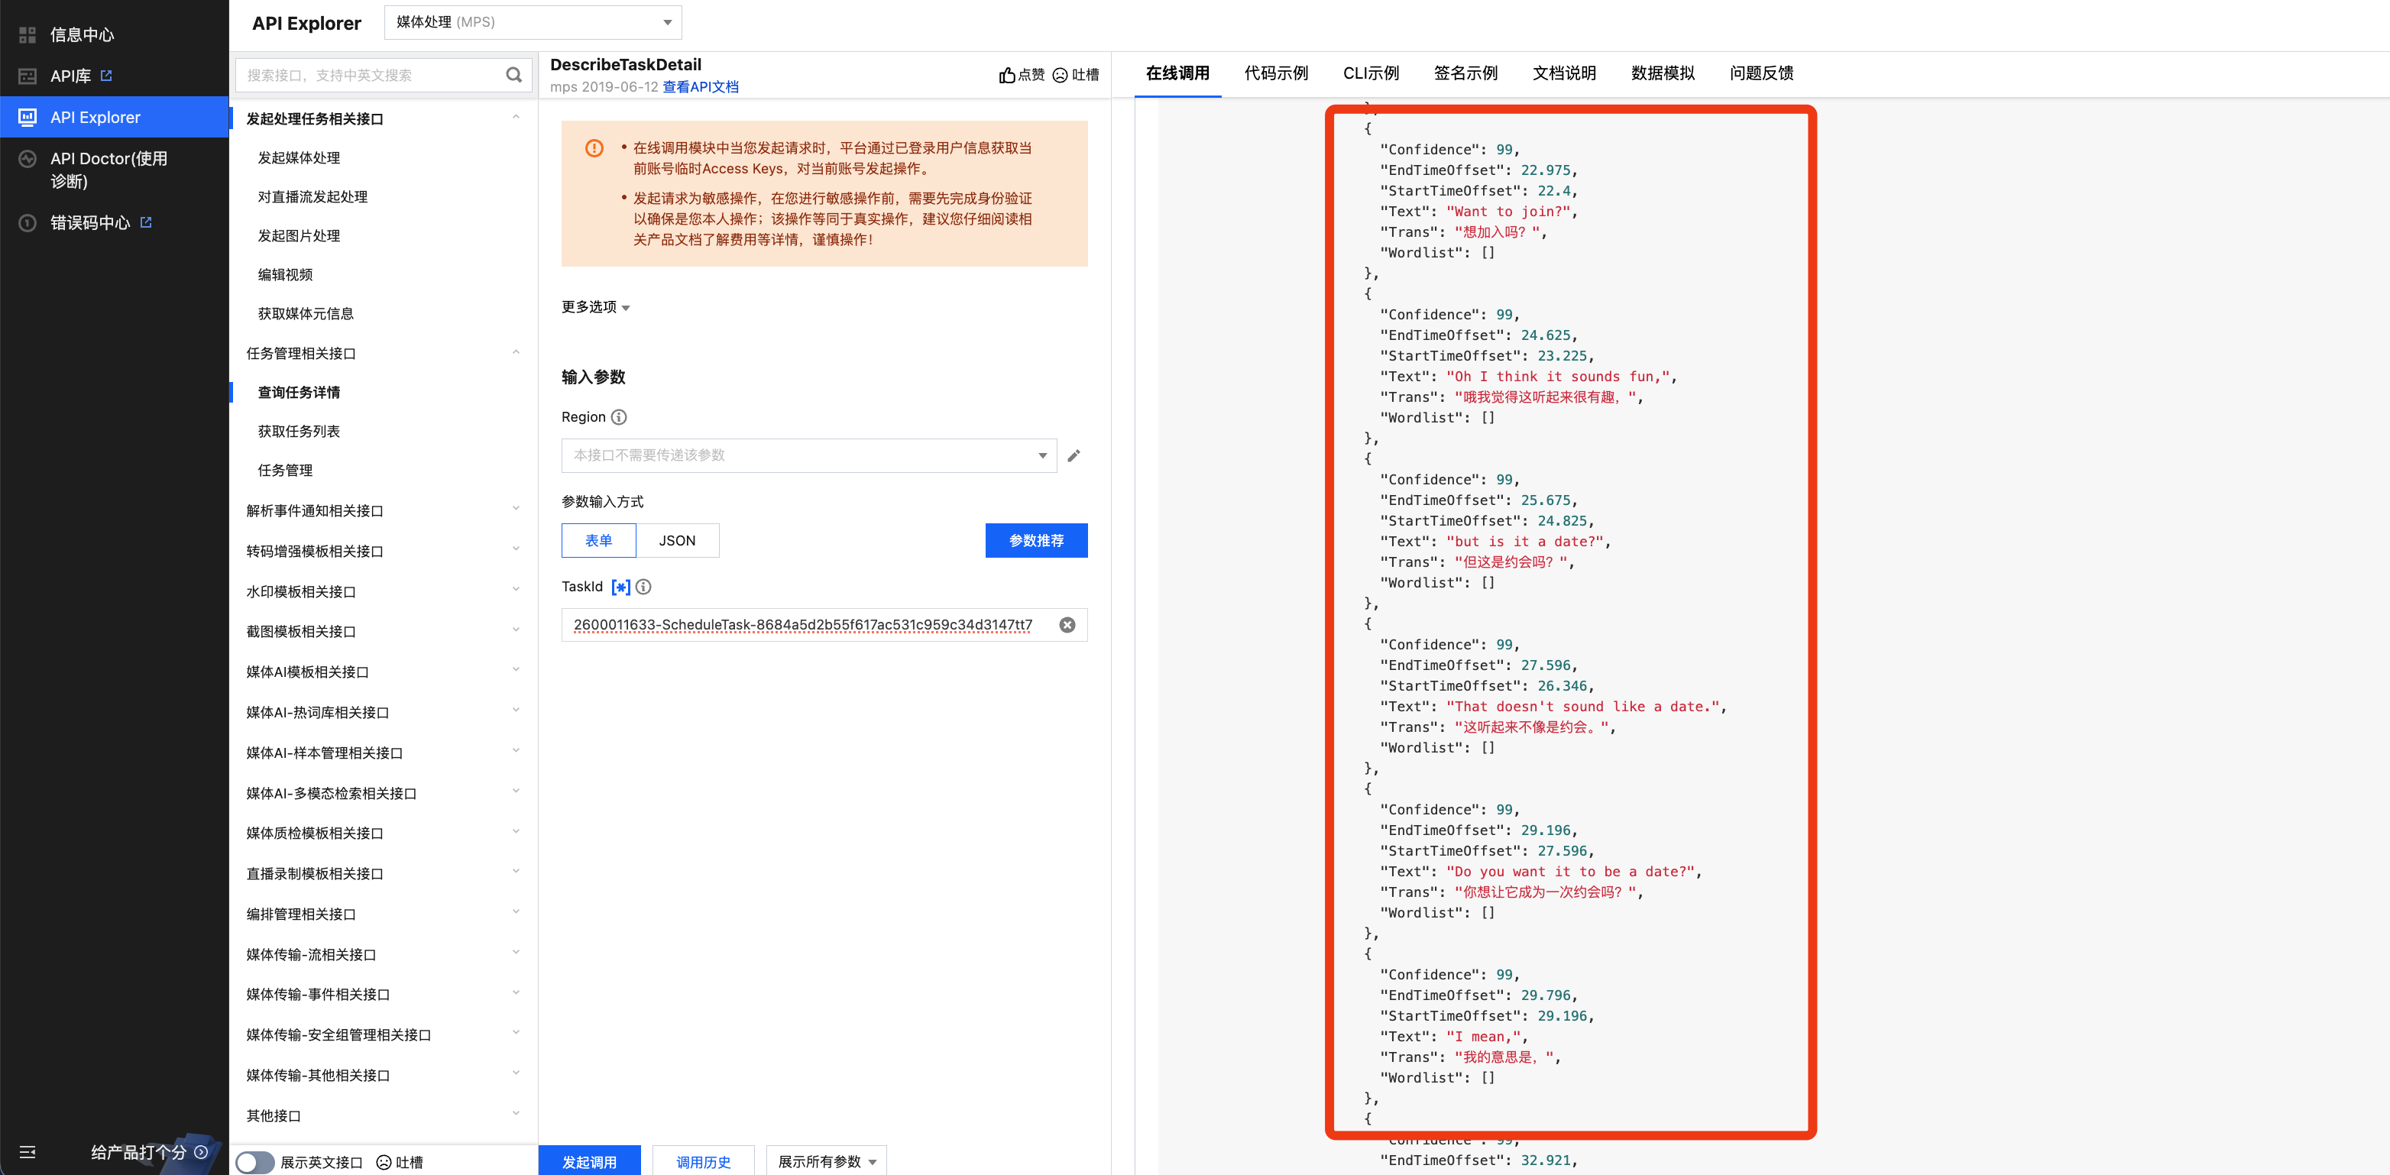Switch to 文档说明 tab
The width and height of the screenshot is (2390, 1175).
click(x=1563, y=73)
